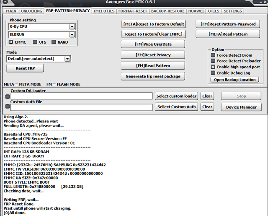Open the Device Manager
The height and width of the screenshot is (218, 268).
(241, 107)
